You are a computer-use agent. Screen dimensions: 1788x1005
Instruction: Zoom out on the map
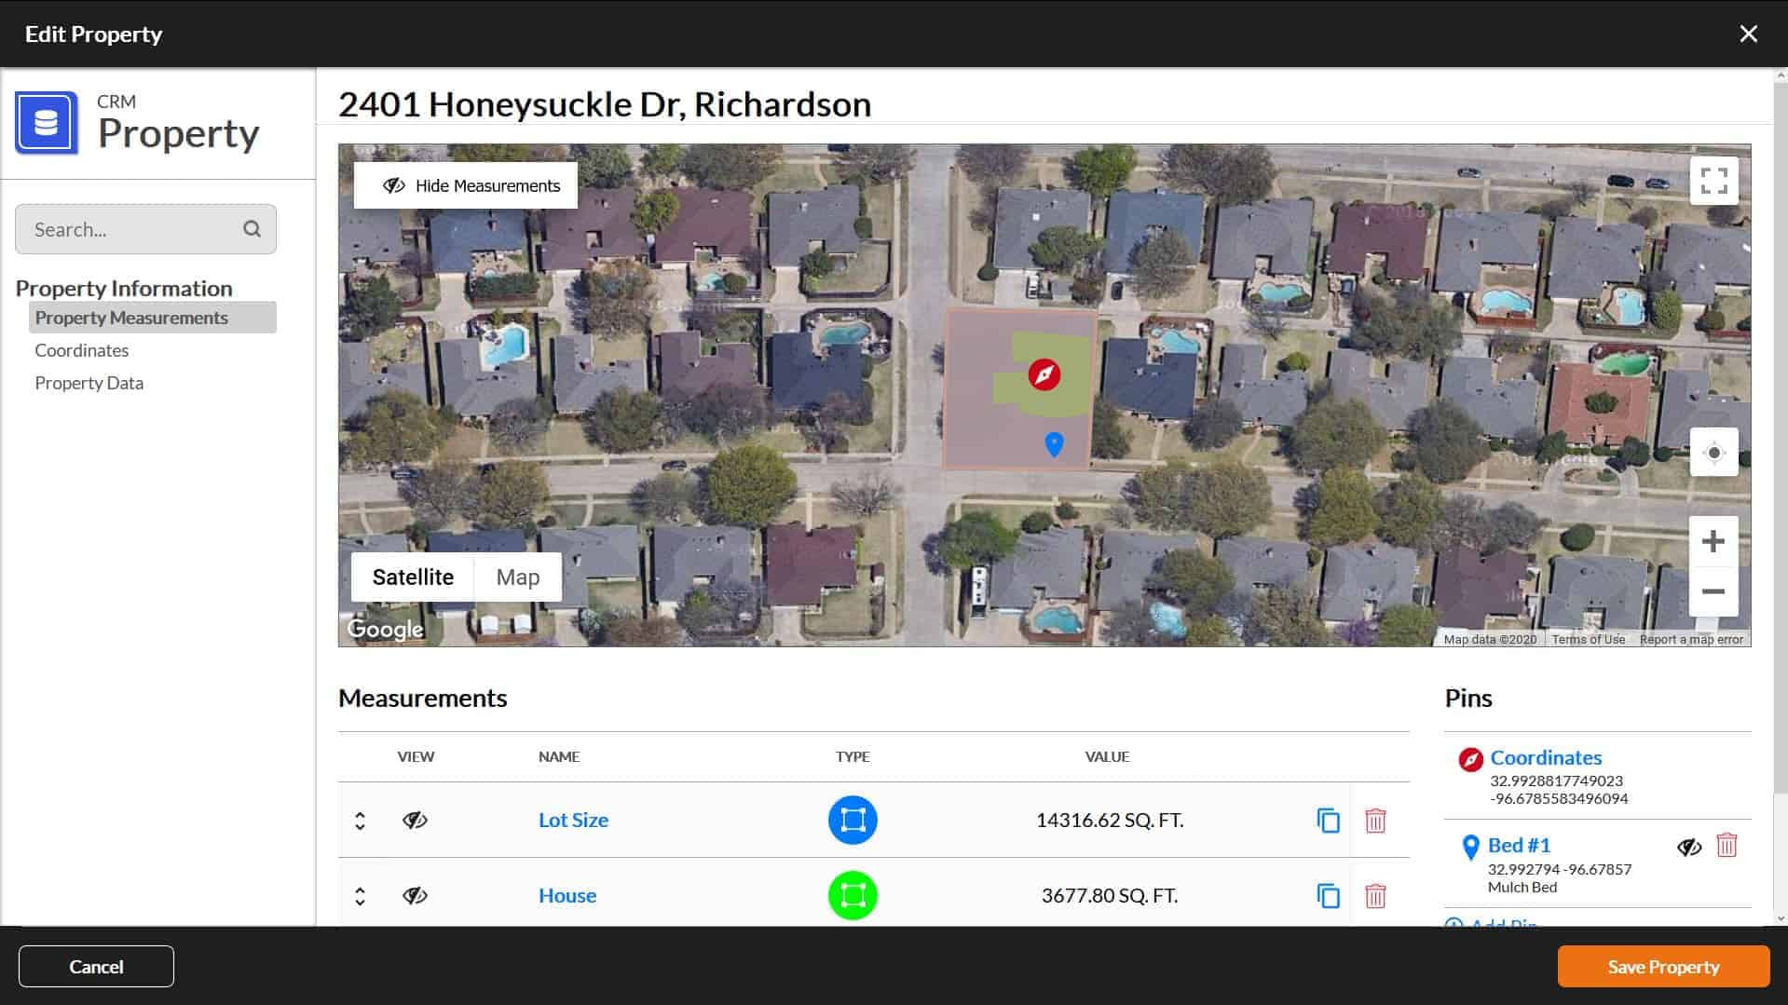1713,591
